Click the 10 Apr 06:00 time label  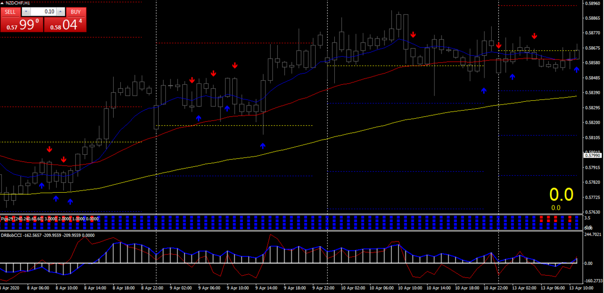click(381, 288)
